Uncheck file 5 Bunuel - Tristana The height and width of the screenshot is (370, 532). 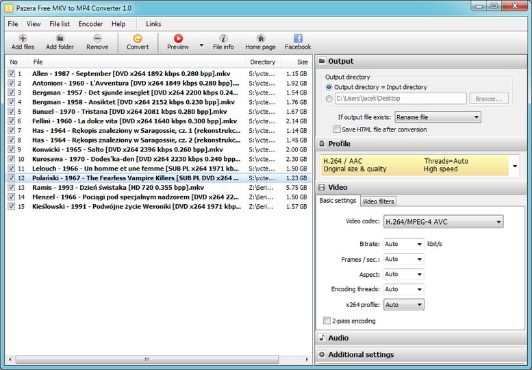coord(11,111)
